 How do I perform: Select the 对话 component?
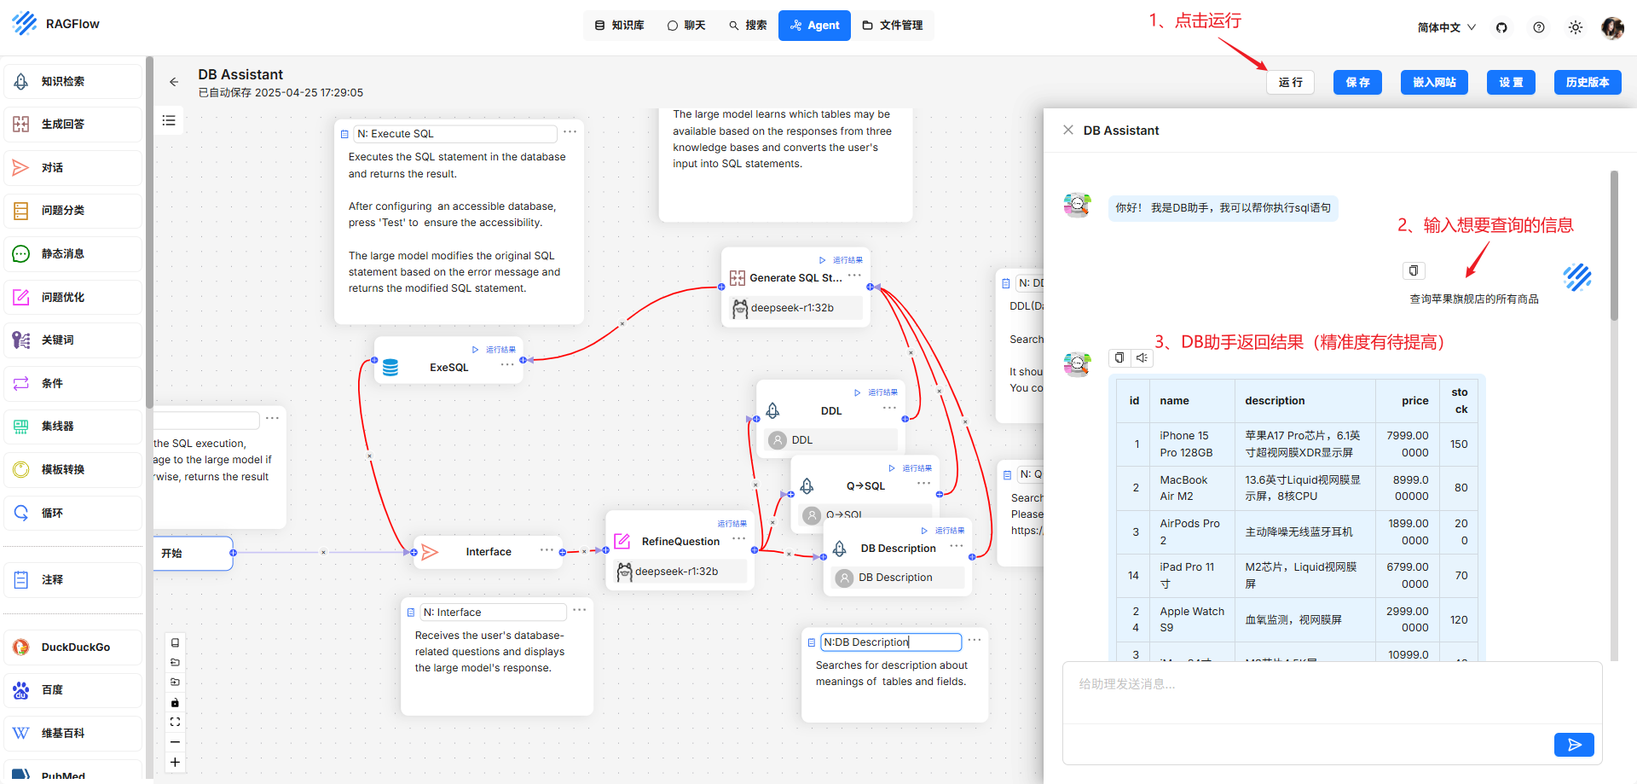pyautogui.click(x=72, y=168)
